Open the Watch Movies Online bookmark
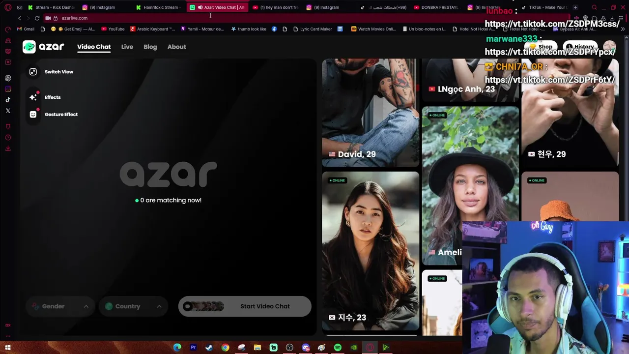Screen dimensions: 629x354 click(x=373, y=29)
